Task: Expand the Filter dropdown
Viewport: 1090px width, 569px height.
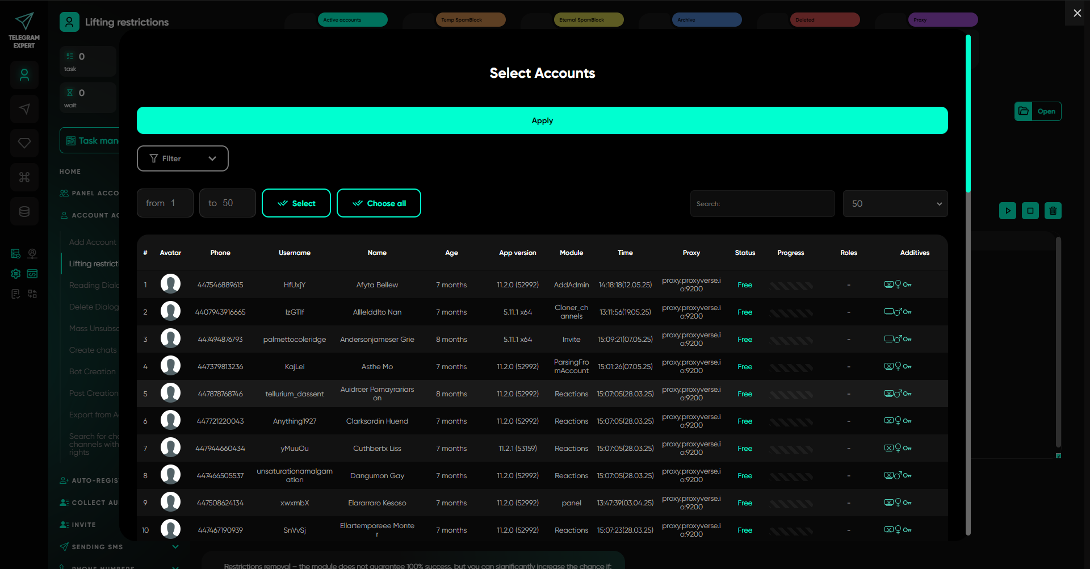Action: click(x=183, y=158)
